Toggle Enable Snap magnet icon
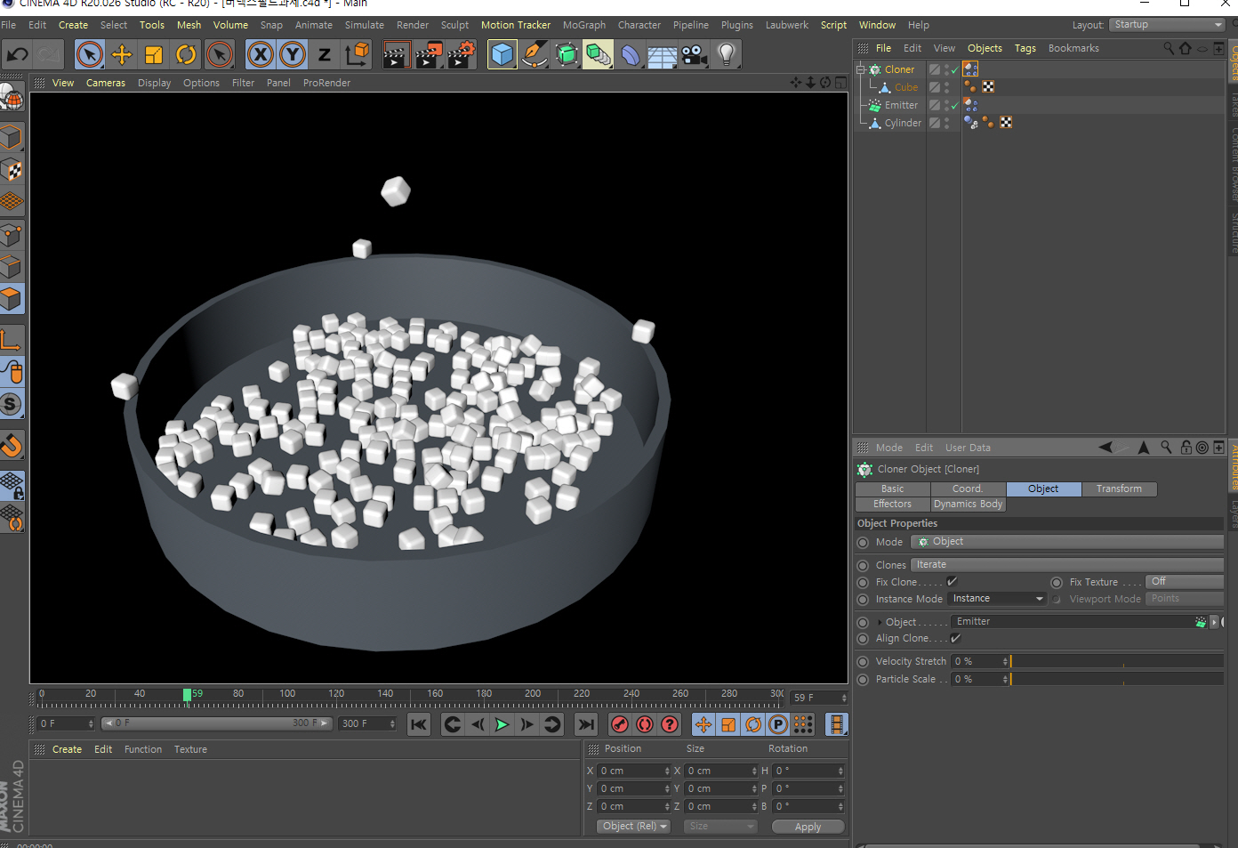The image size is (1238, 848). point(11,445)
